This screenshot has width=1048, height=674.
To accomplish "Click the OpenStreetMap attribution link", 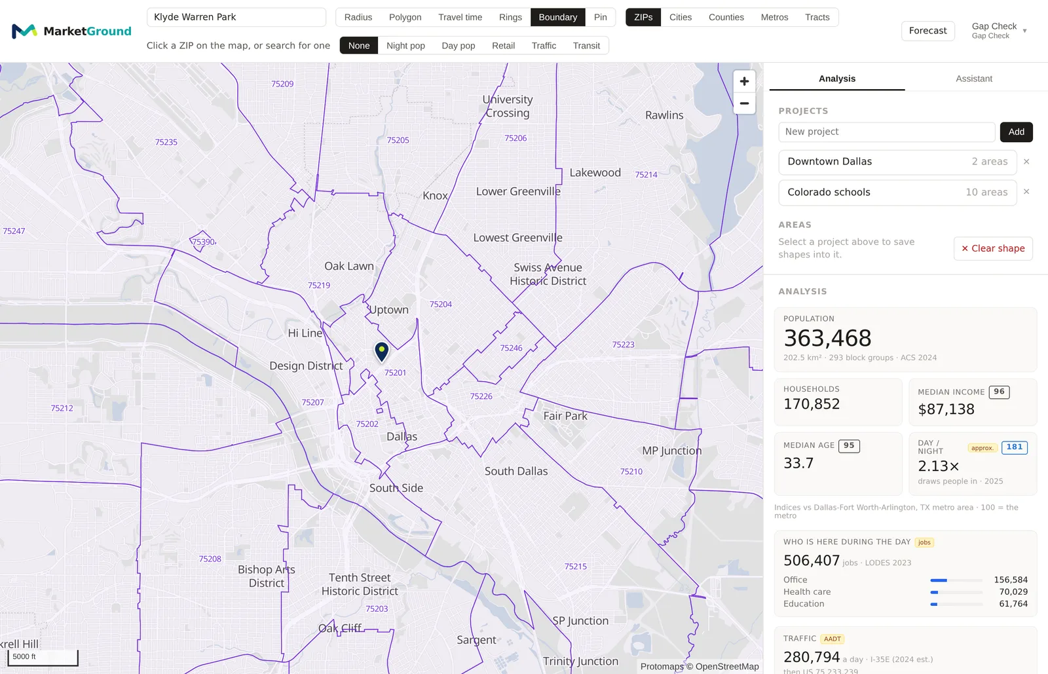I will [727, 666].
